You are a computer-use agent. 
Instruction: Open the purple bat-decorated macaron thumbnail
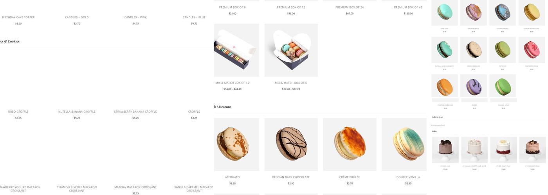(x=474, y=86)
